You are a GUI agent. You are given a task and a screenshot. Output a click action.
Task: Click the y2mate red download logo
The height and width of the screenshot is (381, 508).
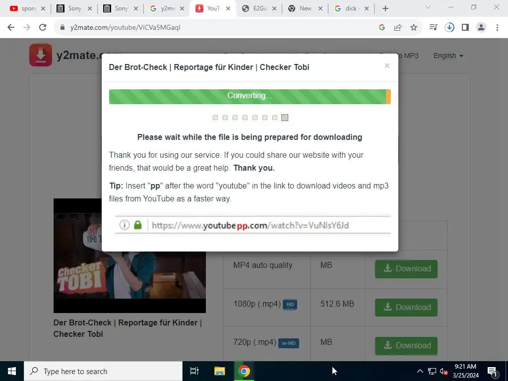[x=41, y=55]
